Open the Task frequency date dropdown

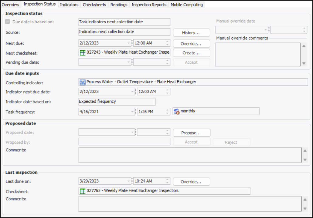coord(133,112)
